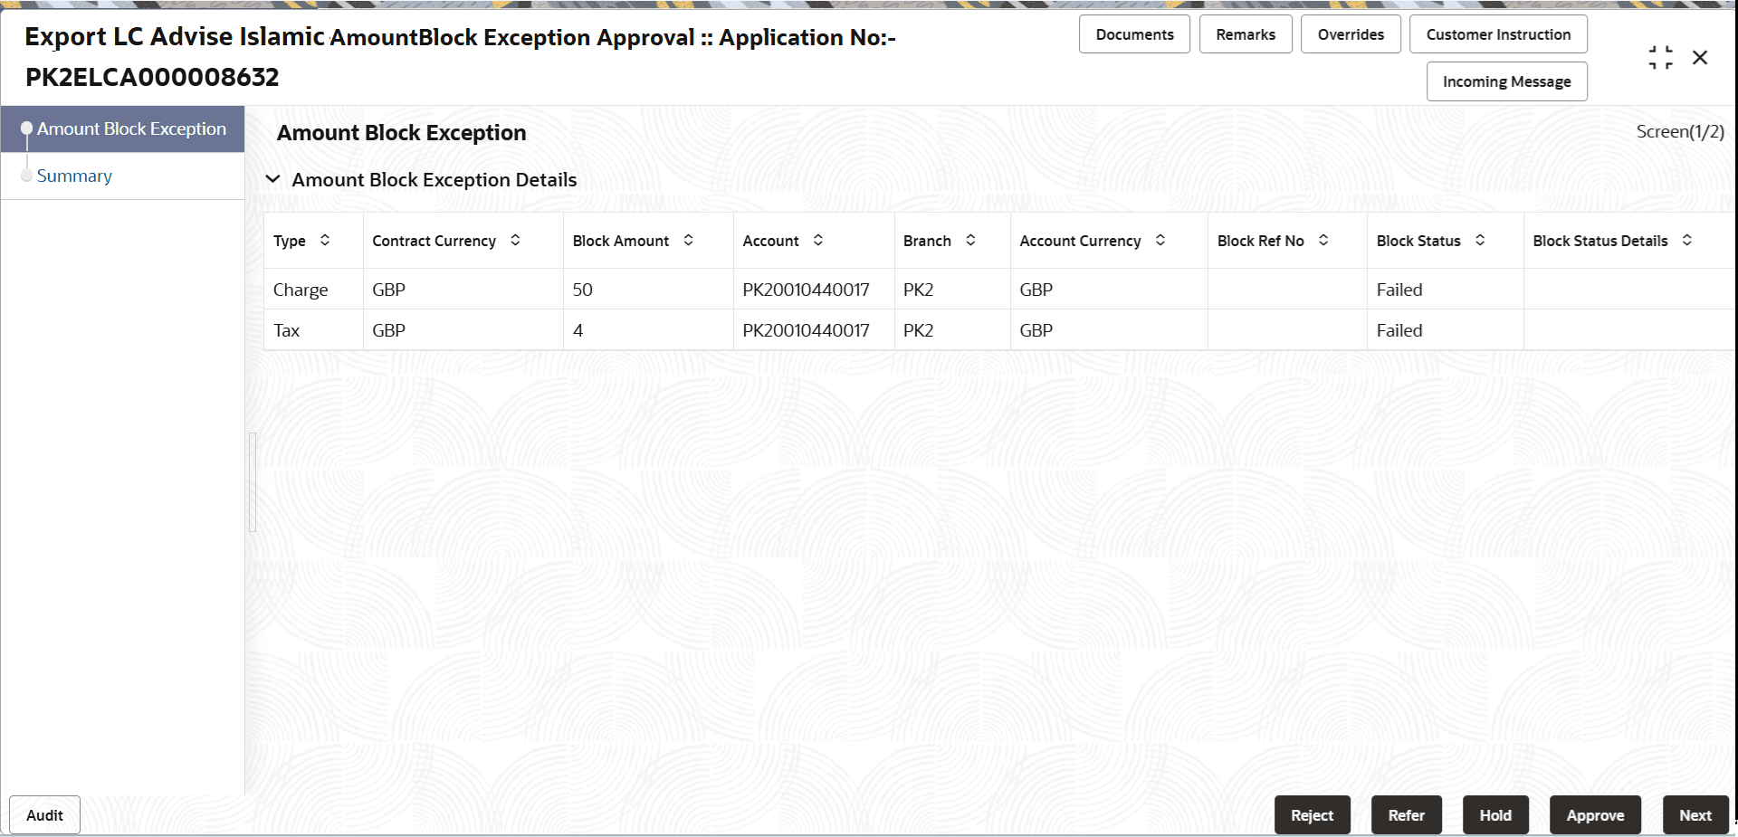Sort by Block Ref No column

tap(1323, 240)
